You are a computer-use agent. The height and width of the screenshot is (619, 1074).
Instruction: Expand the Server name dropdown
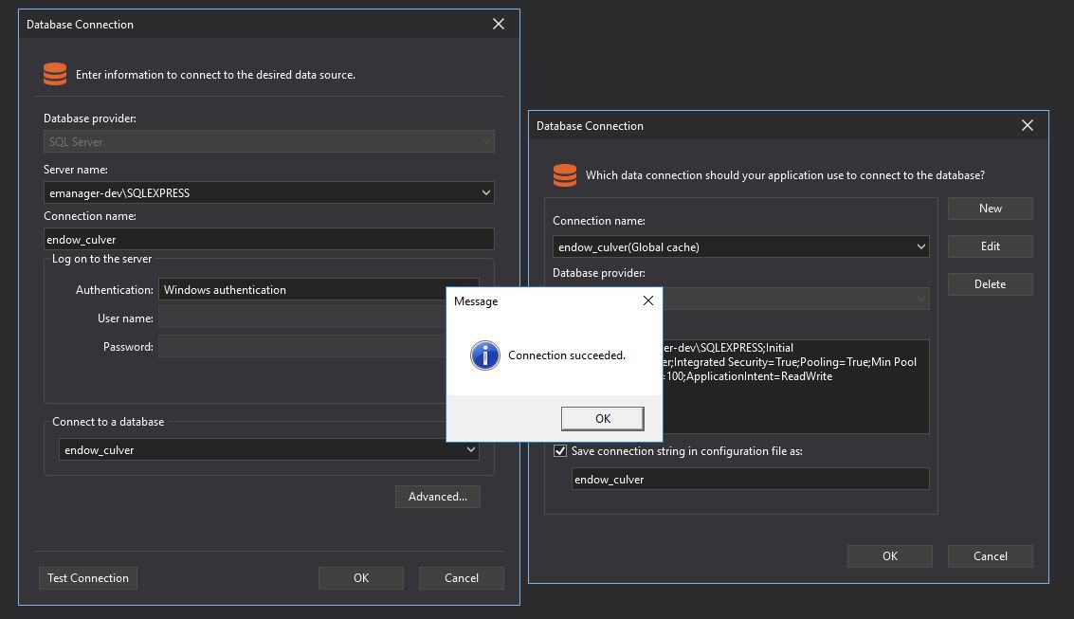pos(485,192)
